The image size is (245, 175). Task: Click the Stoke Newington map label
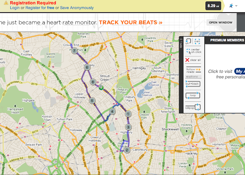(x=168, y=110)
